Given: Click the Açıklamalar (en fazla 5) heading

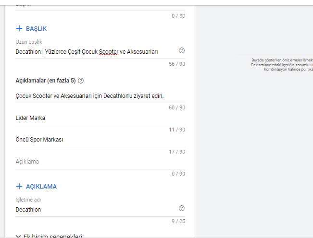Looking at the screenshot, I should click(45, 81).
